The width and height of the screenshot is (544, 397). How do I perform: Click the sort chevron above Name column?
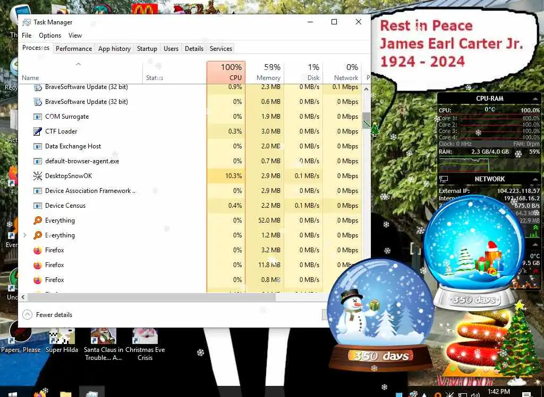tap(79, 64)
